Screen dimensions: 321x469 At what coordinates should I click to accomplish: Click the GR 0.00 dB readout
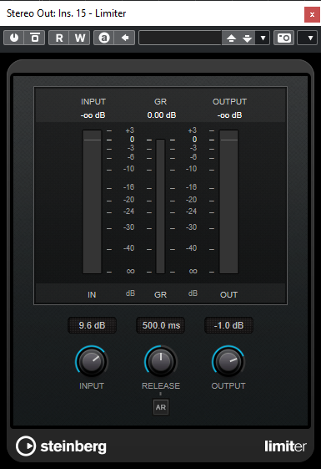click(x=162, y=115)
